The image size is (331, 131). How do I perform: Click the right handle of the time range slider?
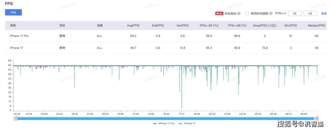click(x=316, y=119)
